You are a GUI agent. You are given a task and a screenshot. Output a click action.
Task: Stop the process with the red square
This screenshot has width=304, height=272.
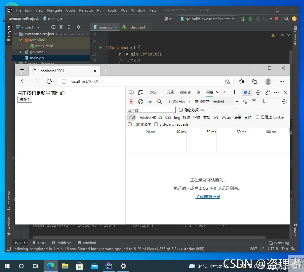point(276,18)
